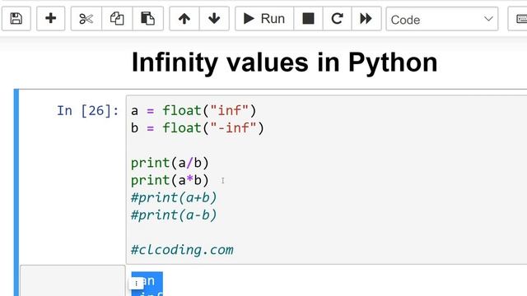Image resolution: width=527 pixels, height=296 pixels.
Task: Click the output area prompt to collapse output
Action: (72, 280)
